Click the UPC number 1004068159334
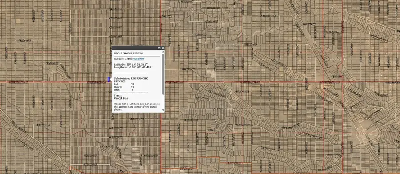This screenshot has height=174, width=400. tap(132, 53)
